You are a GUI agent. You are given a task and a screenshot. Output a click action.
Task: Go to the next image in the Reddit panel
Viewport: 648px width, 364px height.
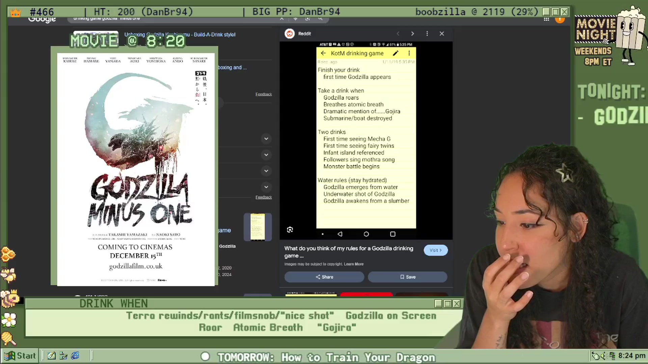(x=412, y=34)
